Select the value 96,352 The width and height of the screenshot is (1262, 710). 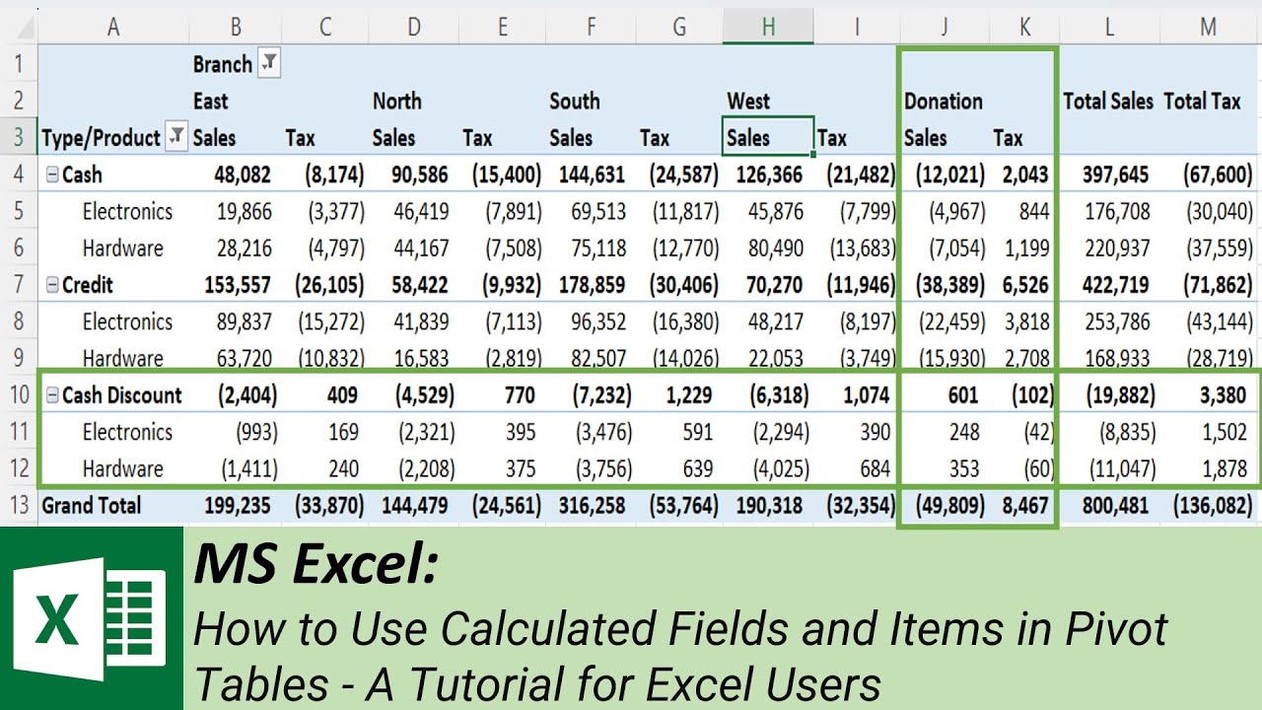click(x=596, y=322)
